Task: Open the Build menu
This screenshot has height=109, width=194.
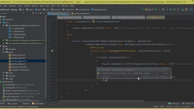Action: 42,6
